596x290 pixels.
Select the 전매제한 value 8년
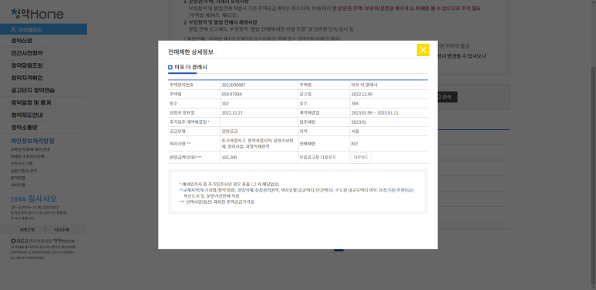point(355,144)
